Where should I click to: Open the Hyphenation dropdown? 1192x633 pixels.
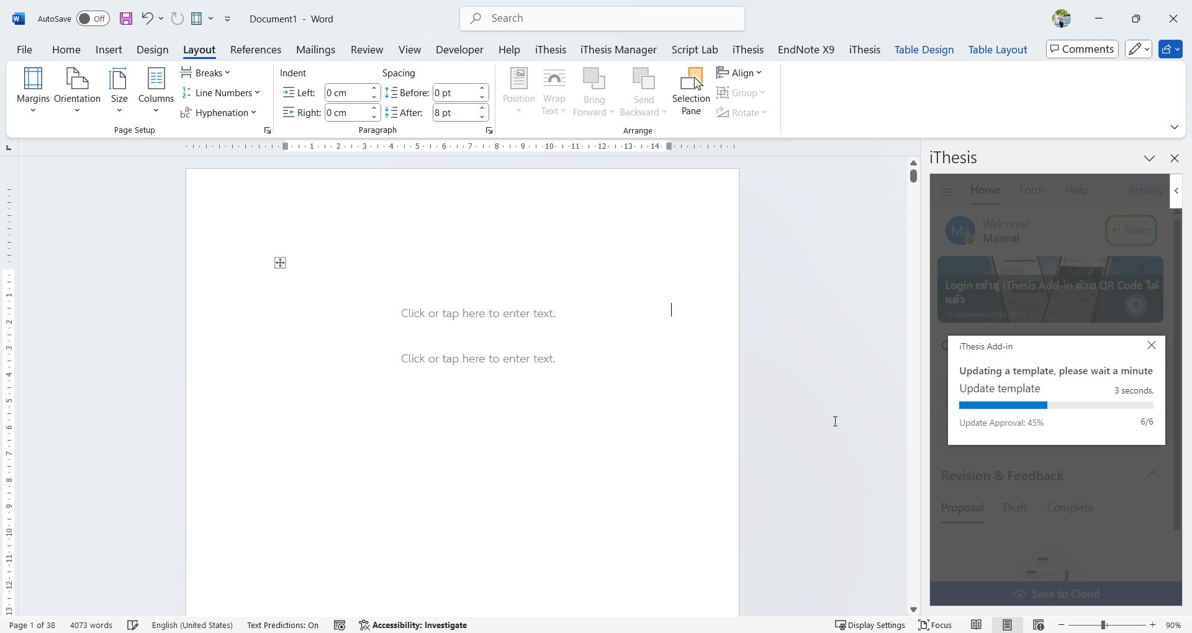[219, 112]
